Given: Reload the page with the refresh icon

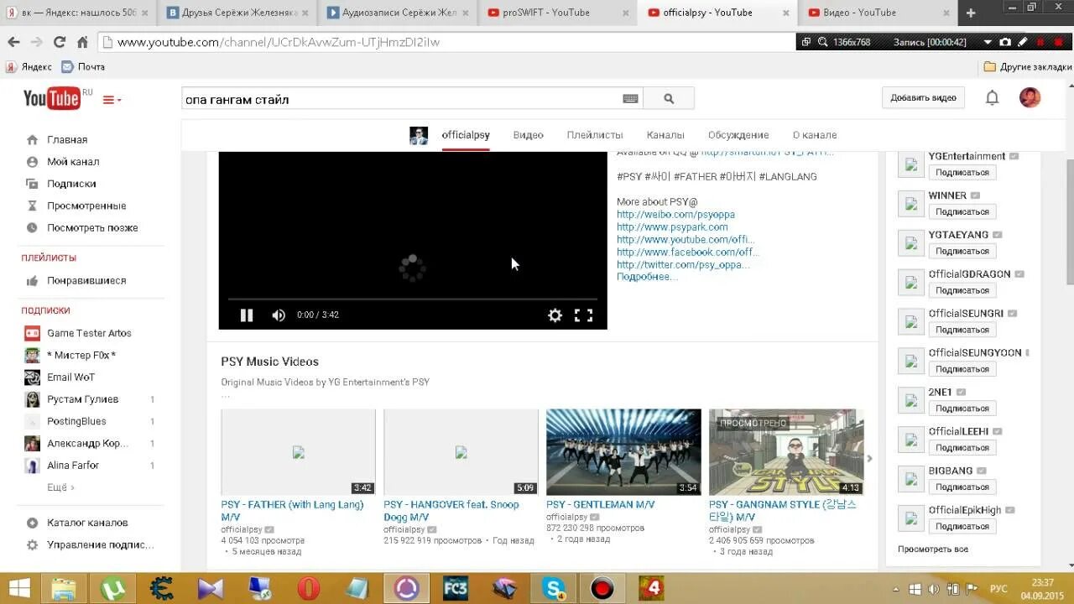Looking at the screenshot, I should click(x=59, y=42).
